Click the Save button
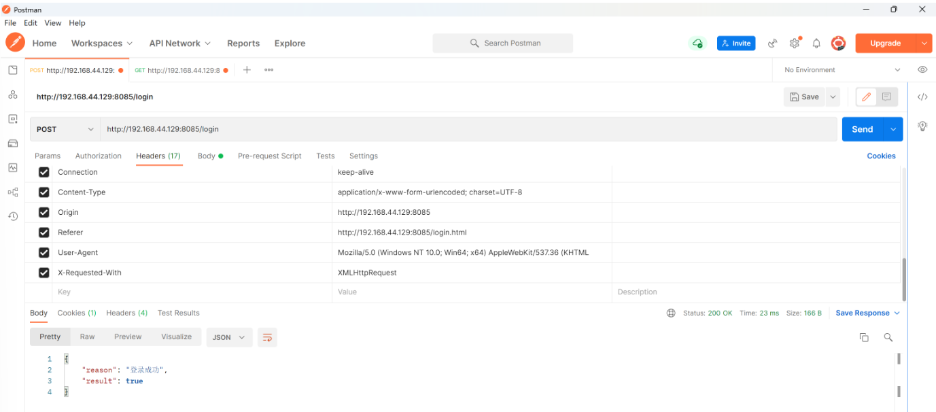 (x=804, y=97)
